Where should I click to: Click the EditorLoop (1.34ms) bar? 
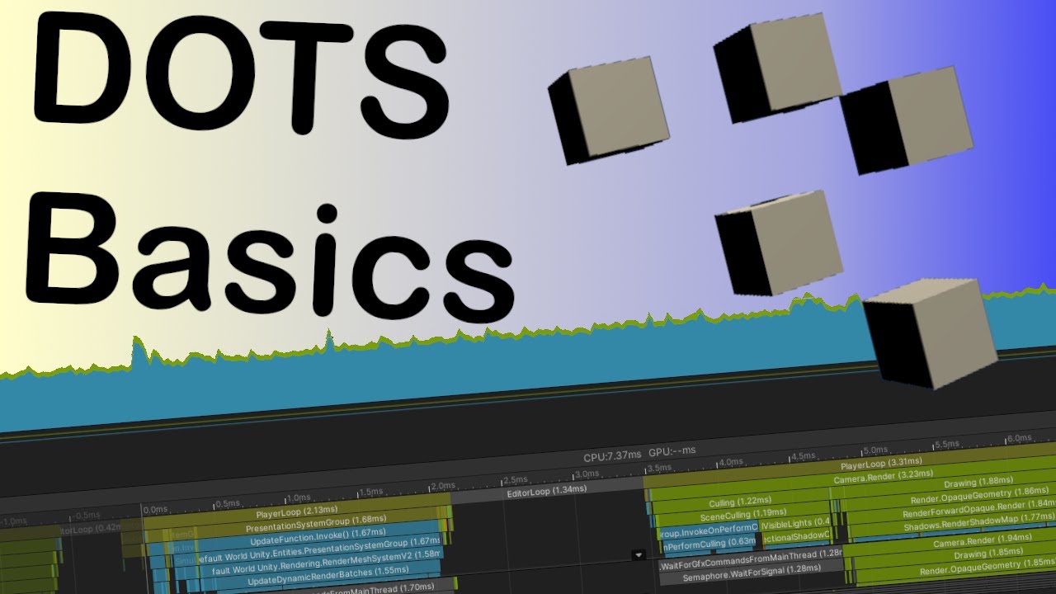pyautogui.click(x=547, y=489)
